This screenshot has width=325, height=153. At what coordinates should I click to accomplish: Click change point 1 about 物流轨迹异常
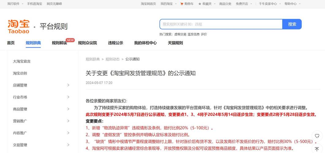coord(150,128)
